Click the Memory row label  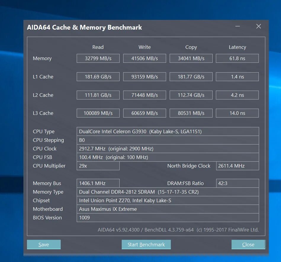click(x=42, y=58)
